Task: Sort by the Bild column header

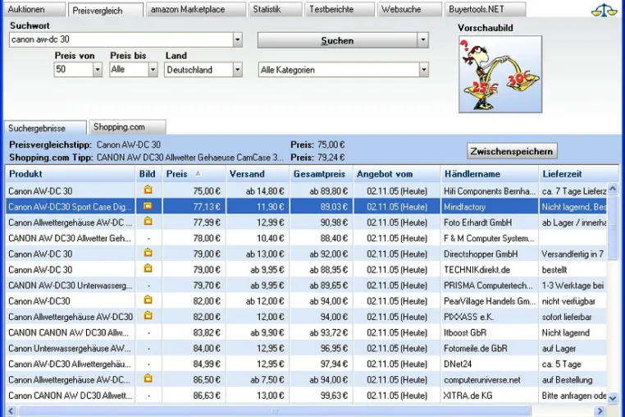Action: 148,173
